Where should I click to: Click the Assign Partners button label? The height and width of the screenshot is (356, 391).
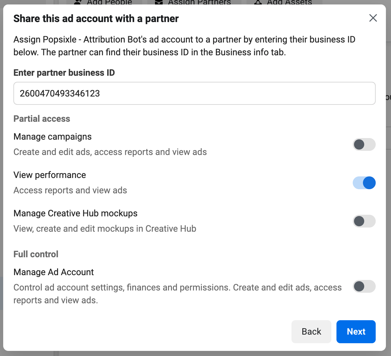(x=199, y=2)
